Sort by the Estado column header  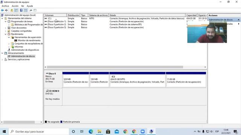pos(147,15)
